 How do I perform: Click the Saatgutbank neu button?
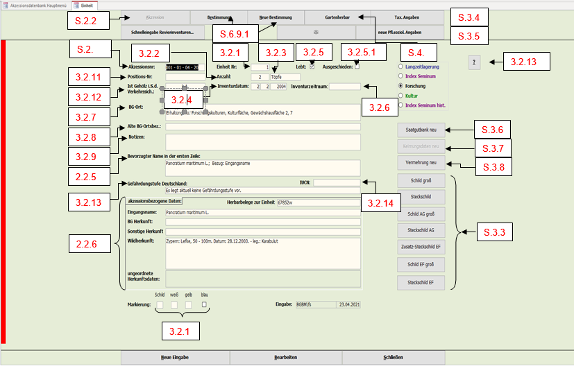click(420, 130)
